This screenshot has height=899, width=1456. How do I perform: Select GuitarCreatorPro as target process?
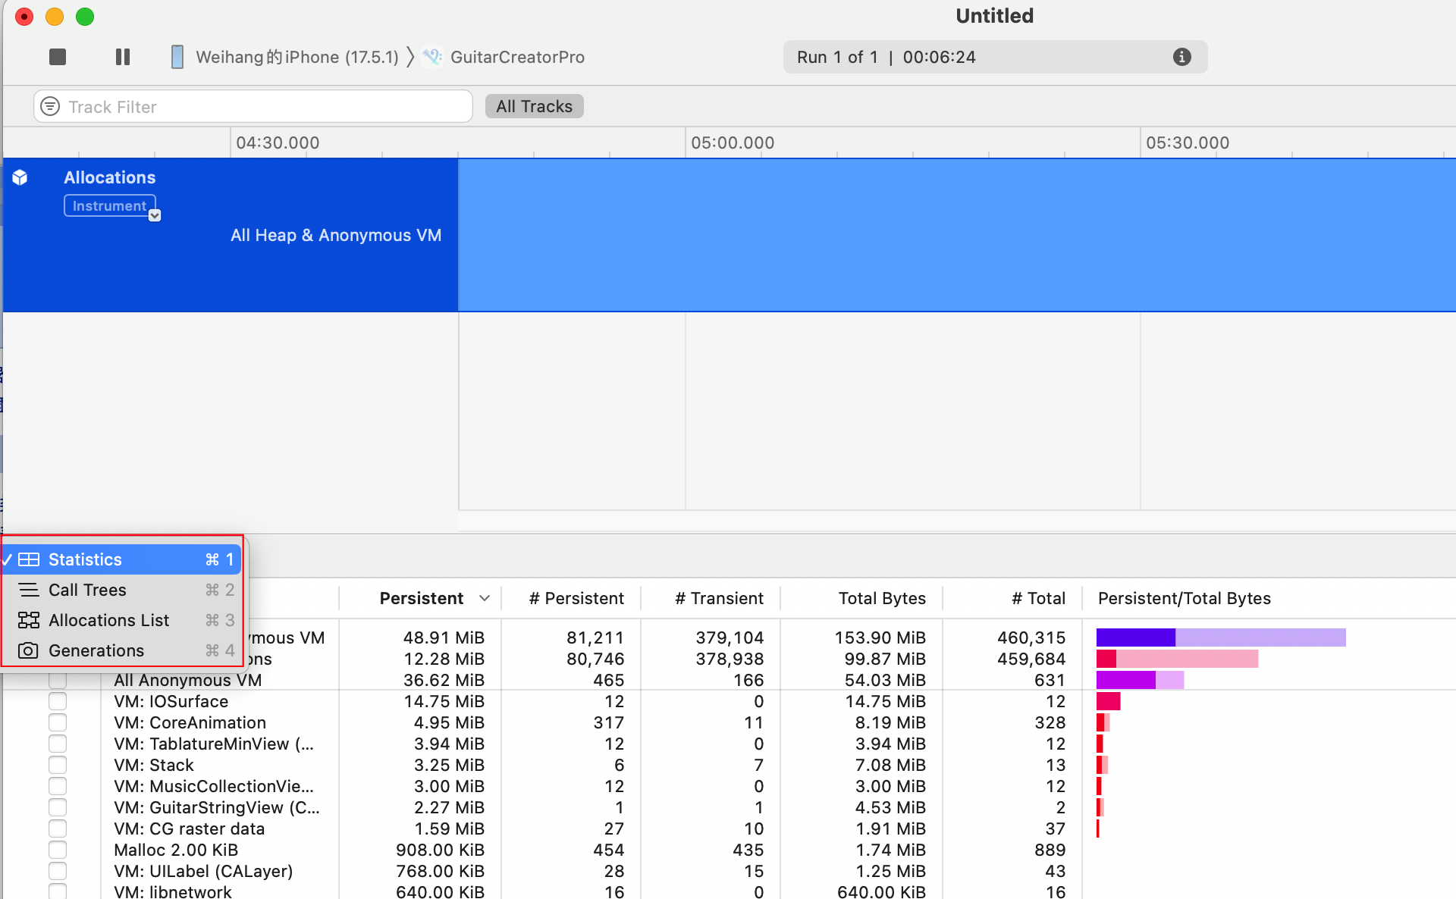(517, 57)
